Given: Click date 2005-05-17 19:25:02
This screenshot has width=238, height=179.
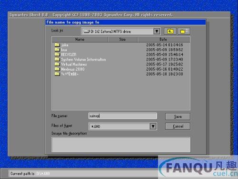Looking at the screenshot, I should [165, 64].
